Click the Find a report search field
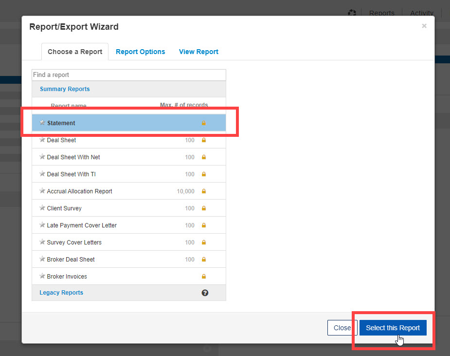The height and width of the screenshot is (356, 450). [129, 75]
